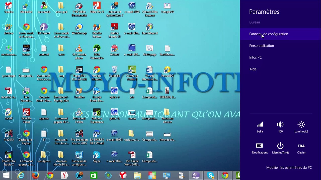Screen dimensions: 321x180
Task: Open the FRA Clavier keyboard layout setting
Action: 301,148
